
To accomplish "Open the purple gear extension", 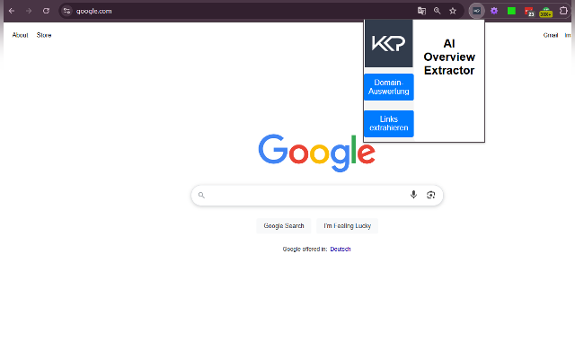I will 494,11.
